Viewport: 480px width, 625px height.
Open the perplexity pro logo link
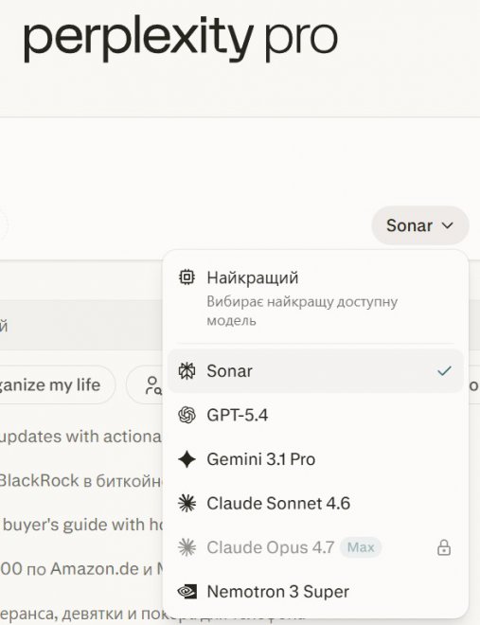coord(181,38)
